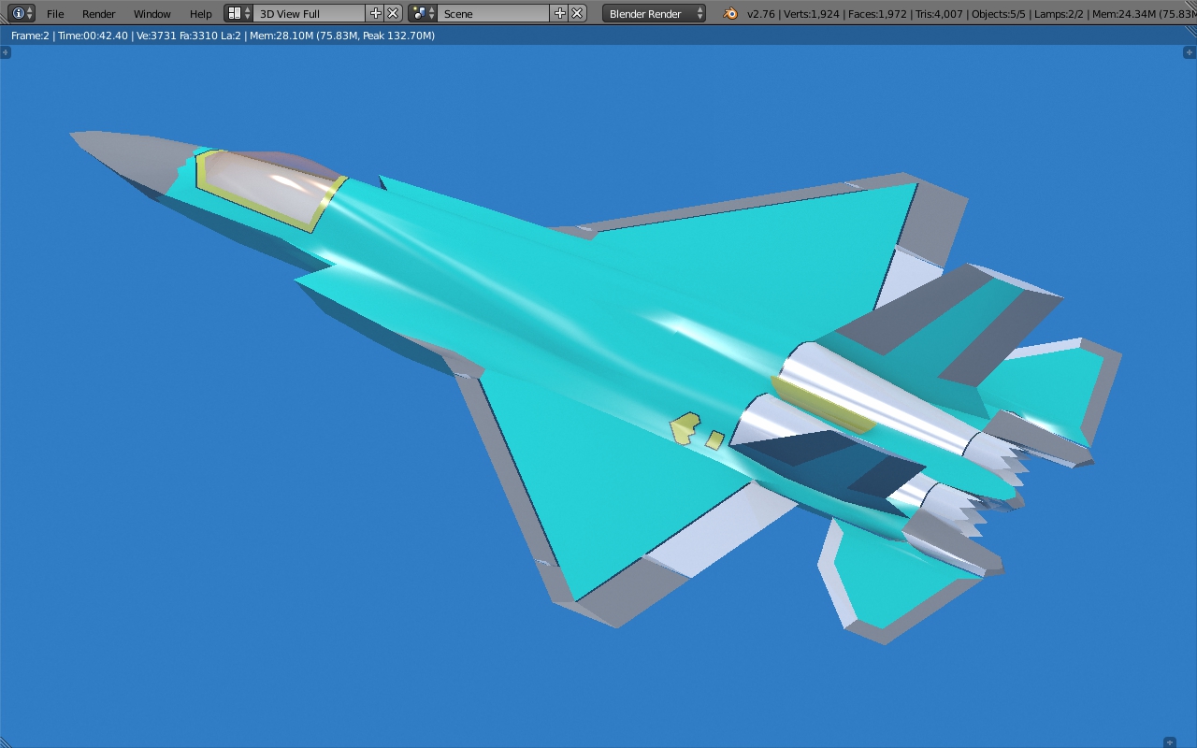
Task: Open the File menu
Action: click(x=55, y=14)
